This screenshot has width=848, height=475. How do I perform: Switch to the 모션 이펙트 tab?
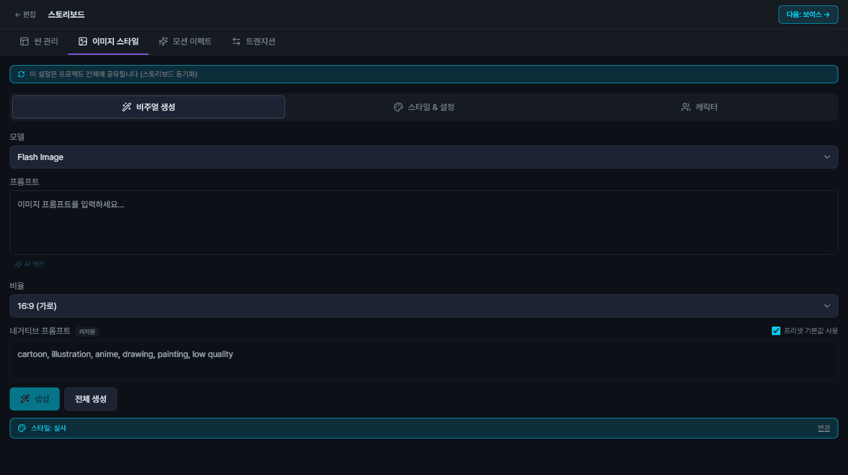185,41
